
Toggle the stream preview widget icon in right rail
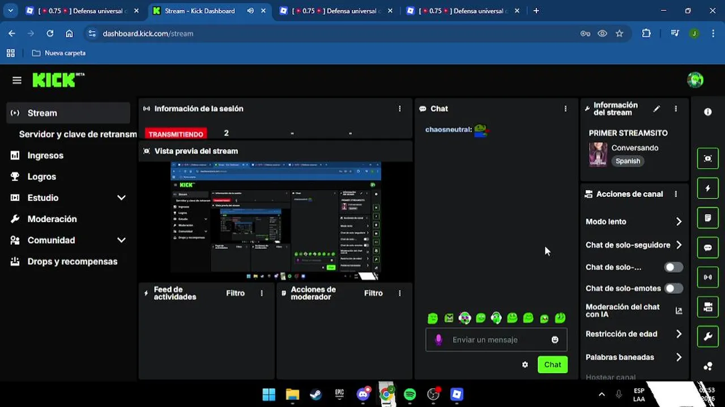(707, 159)
